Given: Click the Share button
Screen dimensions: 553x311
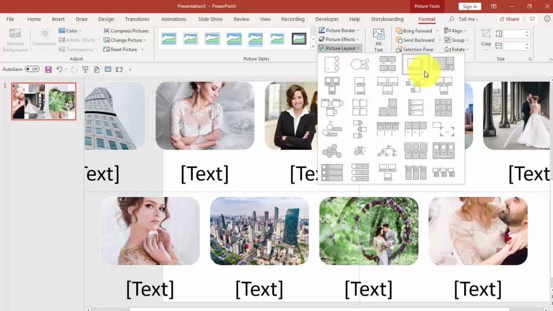Looking at the screenshot, I should pos(509,19).
